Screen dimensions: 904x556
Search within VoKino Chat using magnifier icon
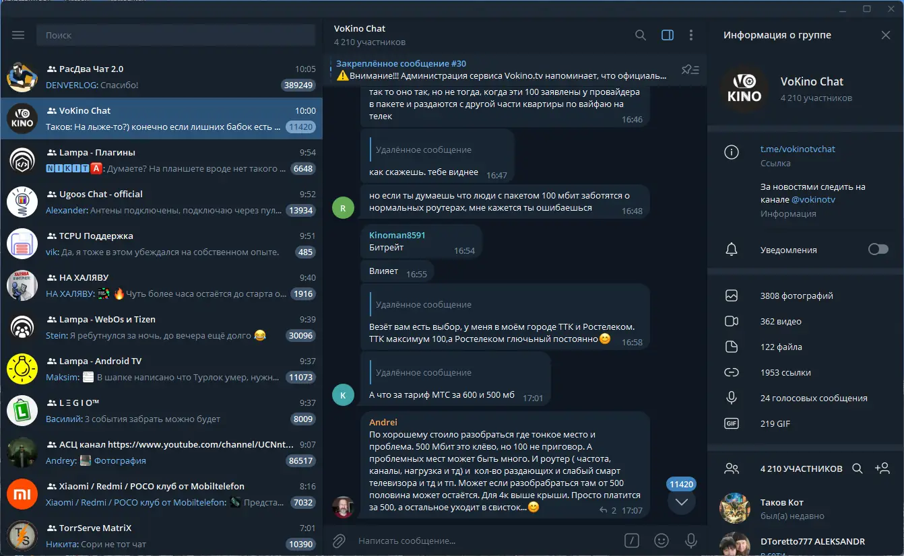641,35
